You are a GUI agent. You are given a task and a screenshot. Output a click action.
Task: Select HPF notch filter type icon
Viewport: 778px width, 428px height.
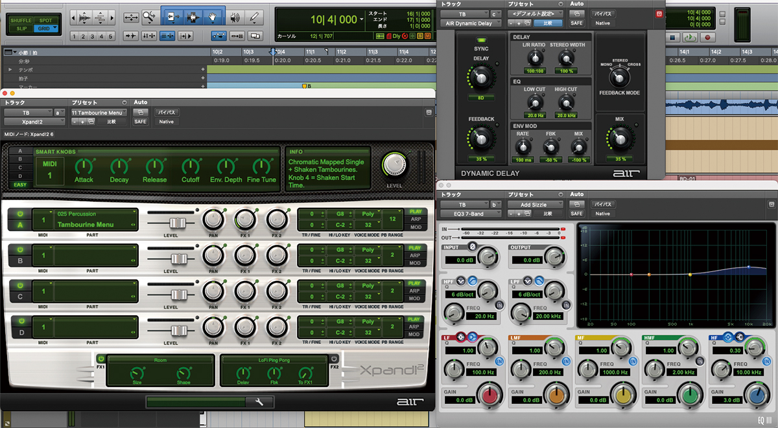click(x=462, y=280)
